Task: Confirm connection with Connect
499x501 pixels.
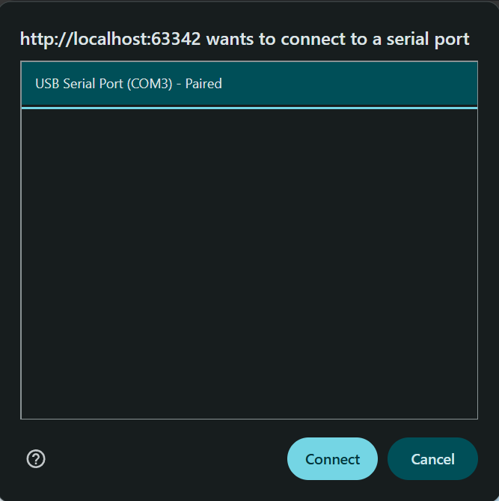Action: click(x=332, y=458)
